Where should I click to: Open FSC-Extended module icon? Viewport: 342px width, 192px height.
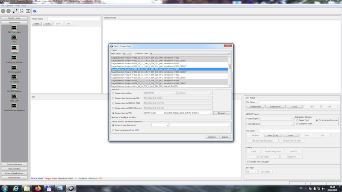pyautogui.click(x=14, y=68)
